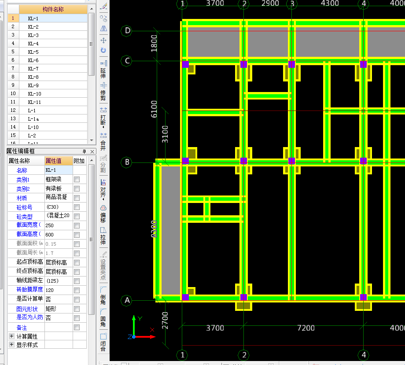Select L-2 in component list
The image size is (405, 365).
coord(53,135)
